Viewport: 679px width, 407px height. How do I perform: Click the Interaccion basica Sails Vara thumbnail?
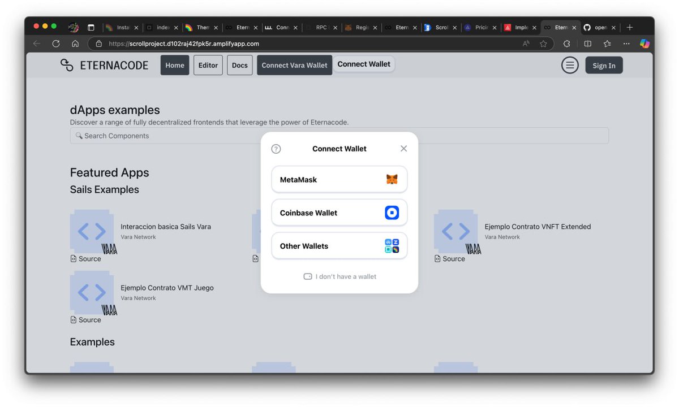coord(92,231)
